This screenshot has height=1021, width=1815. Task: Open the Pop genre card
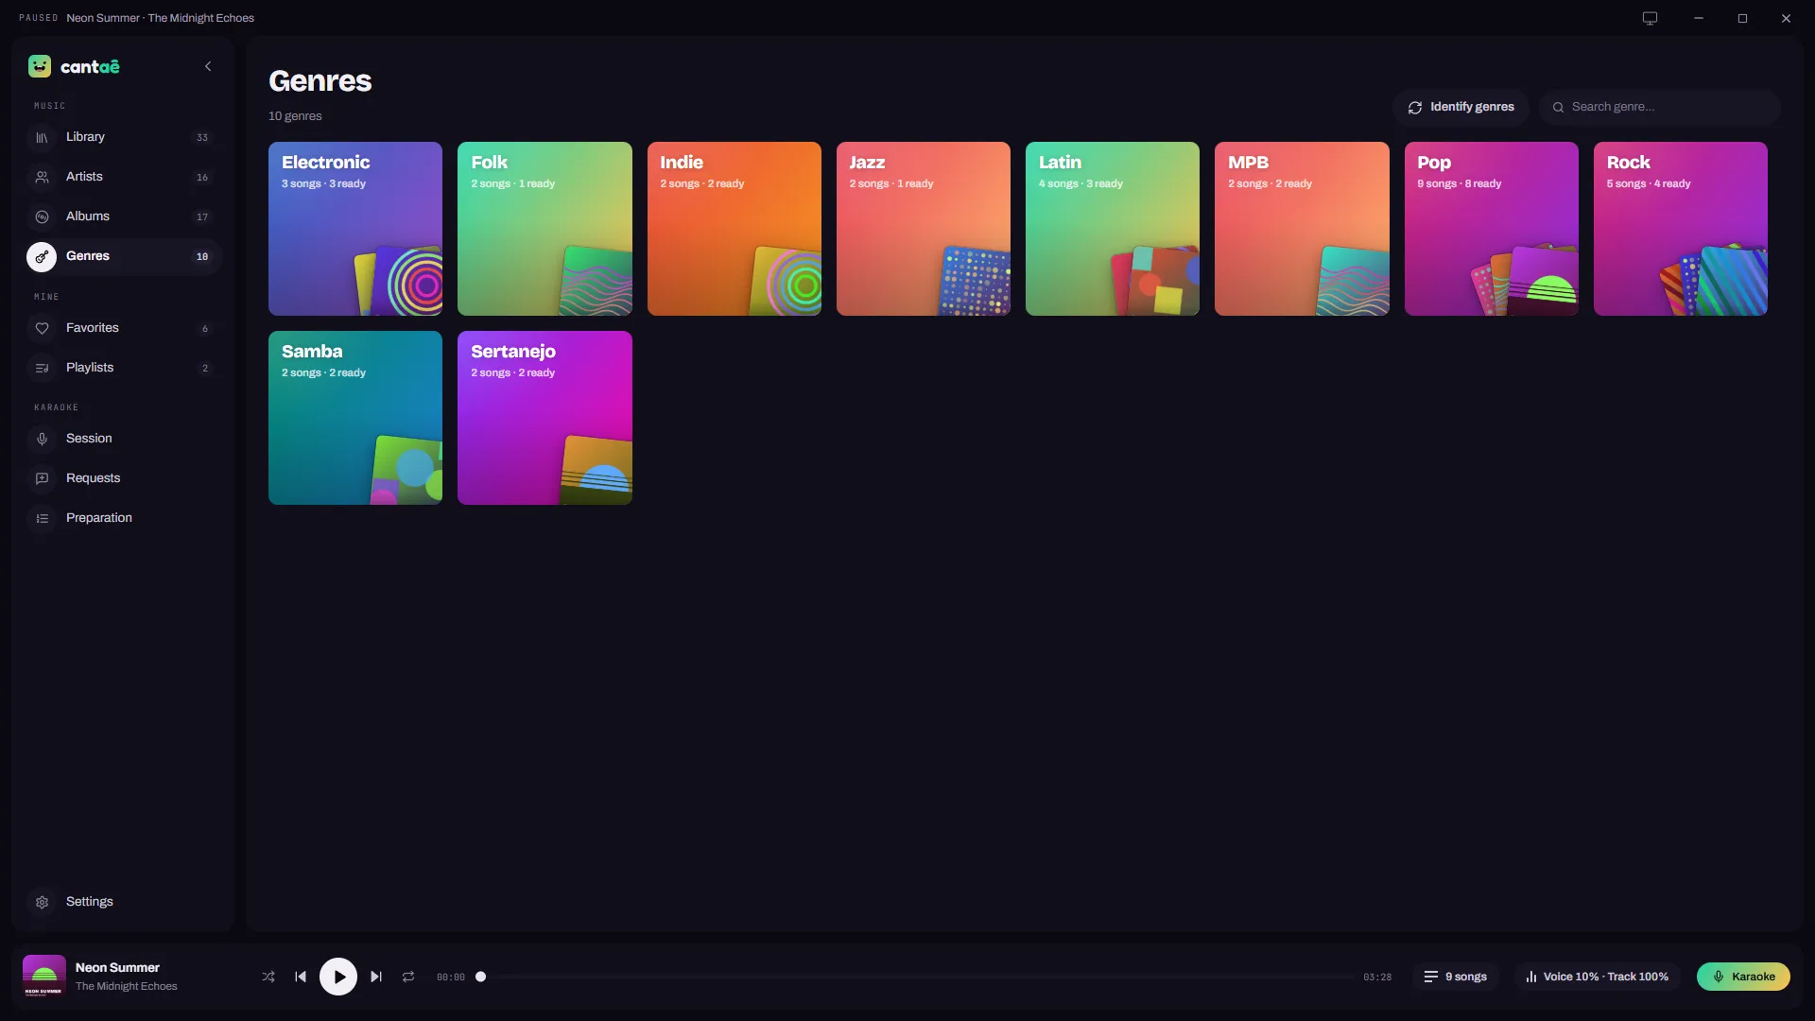1492,229
